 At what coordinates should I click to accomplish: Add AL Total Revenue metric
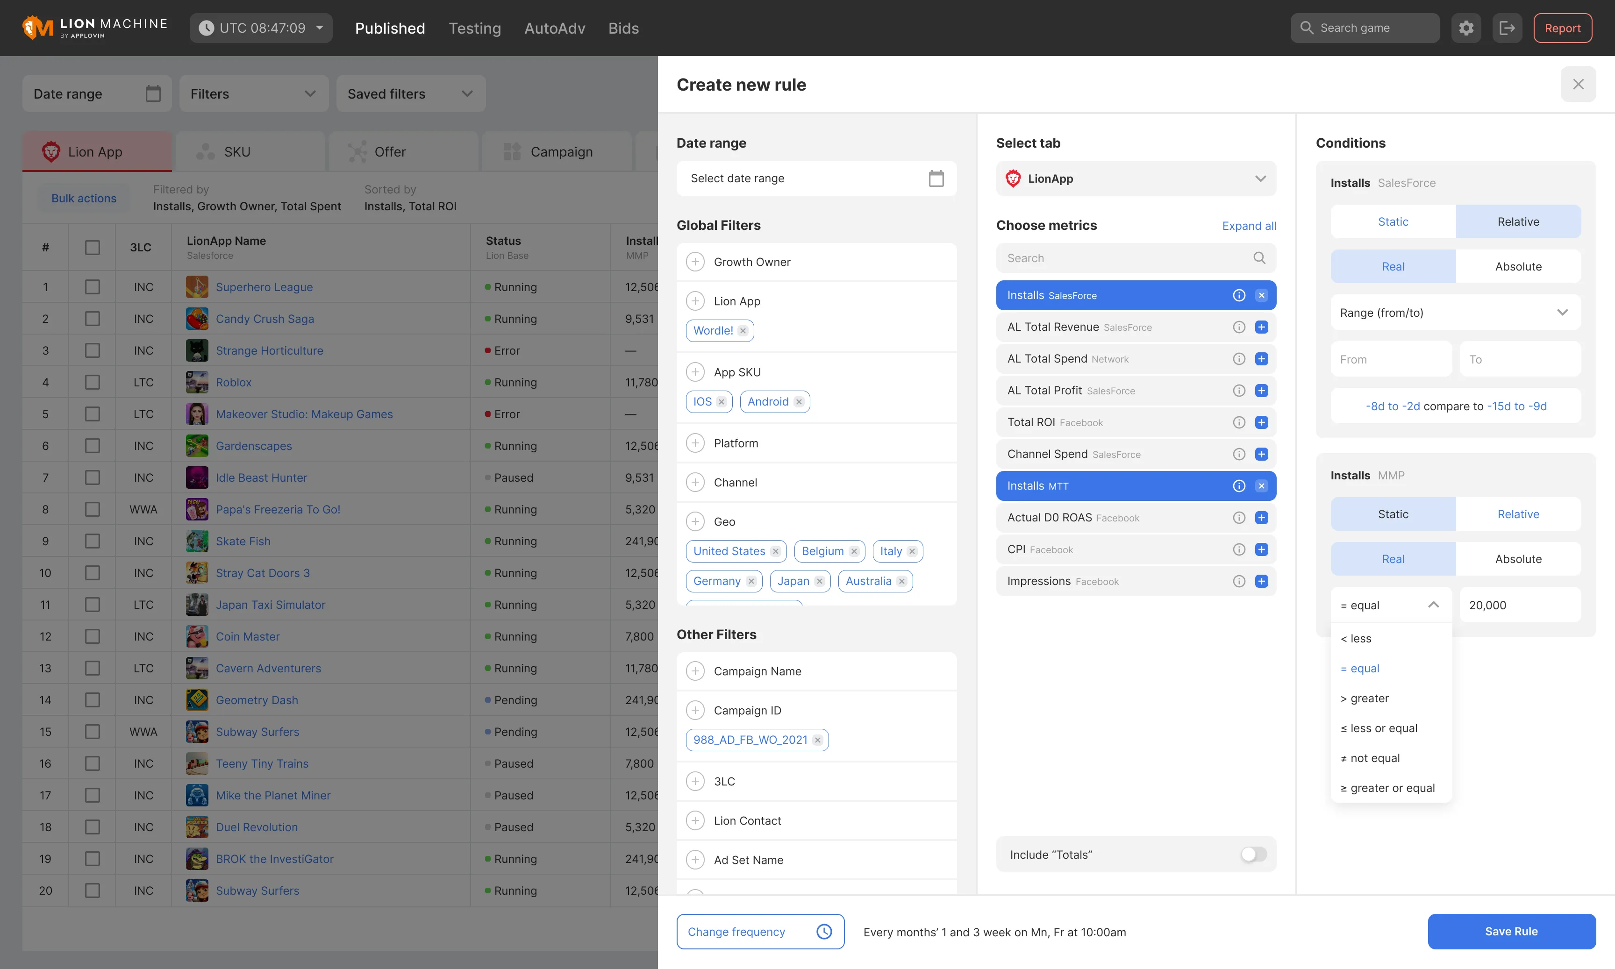(x=1262, y=327)
